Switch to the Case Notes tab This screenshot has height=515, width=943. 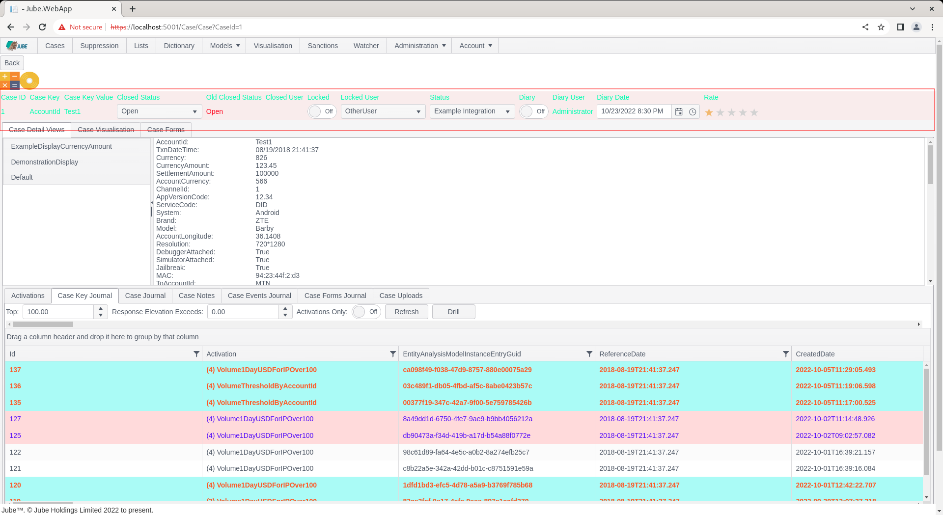[196, 296]
